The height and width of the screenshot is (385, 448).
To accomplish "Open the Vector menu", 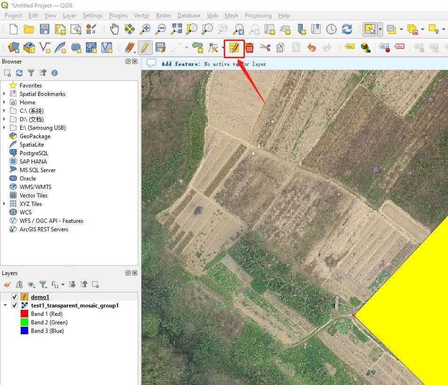I will tap(141, 16).
